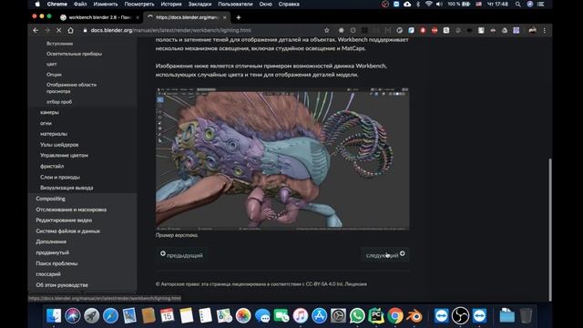Viewport: 583px width, 328px height.
Task: Open Safari from the dock
Action: pyautogui.click(x=110, y=316)
